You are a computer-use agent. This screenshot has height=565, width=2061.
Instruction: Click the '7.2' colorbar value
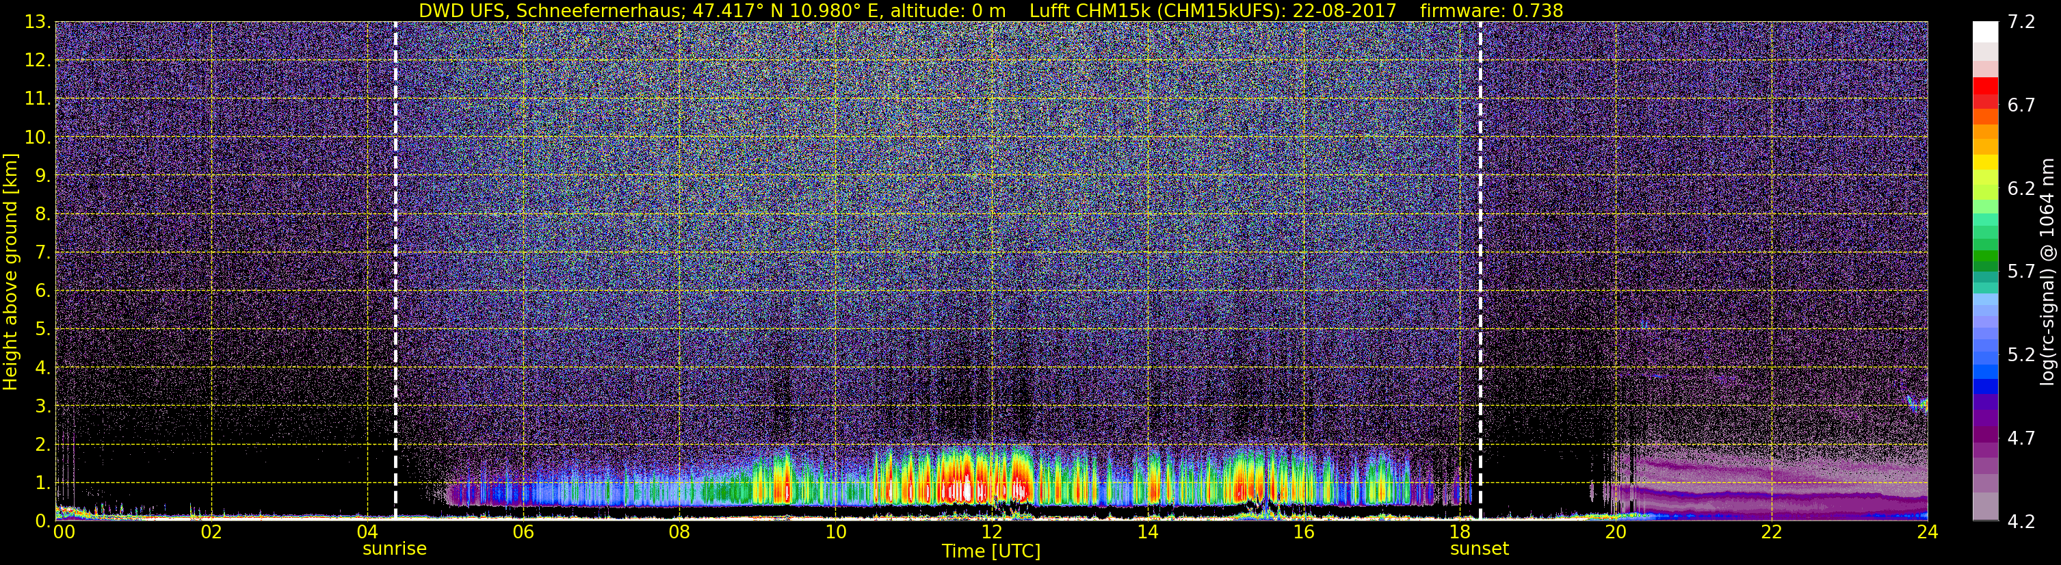point(2021,22)
